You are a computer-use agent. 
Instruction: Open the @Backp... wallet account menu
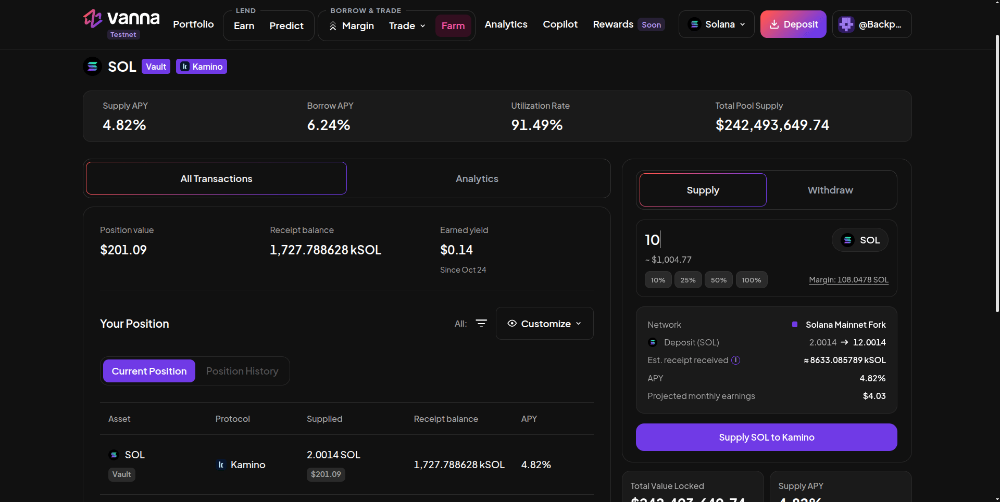pos(872,24)
